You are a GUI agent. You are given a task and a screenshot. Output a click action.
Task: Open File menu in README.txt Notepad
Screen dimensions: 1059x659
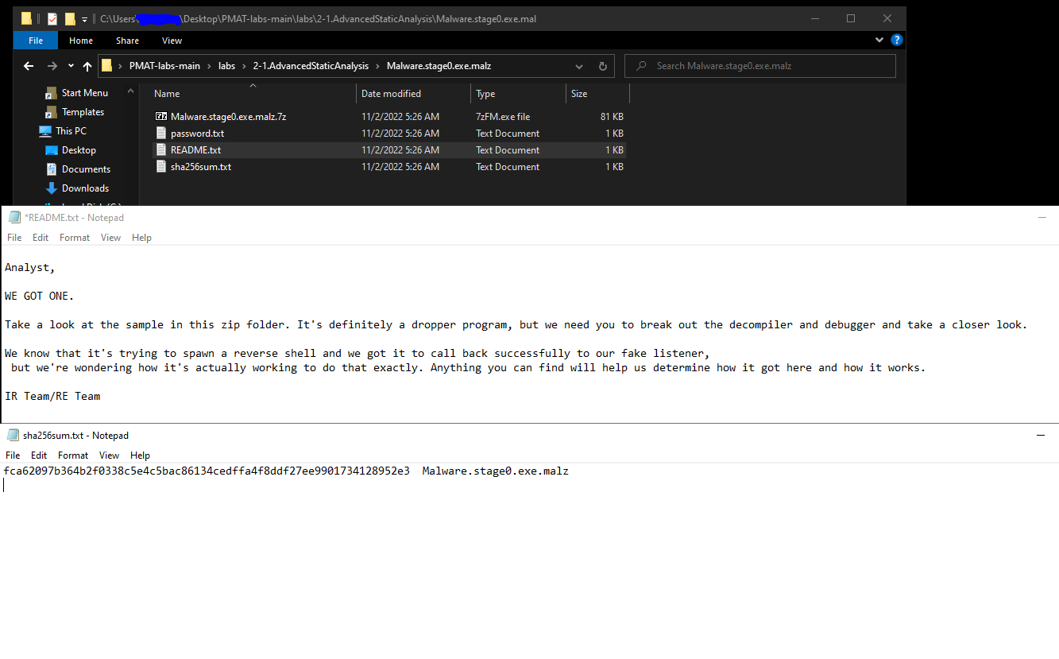coord(14,238)
